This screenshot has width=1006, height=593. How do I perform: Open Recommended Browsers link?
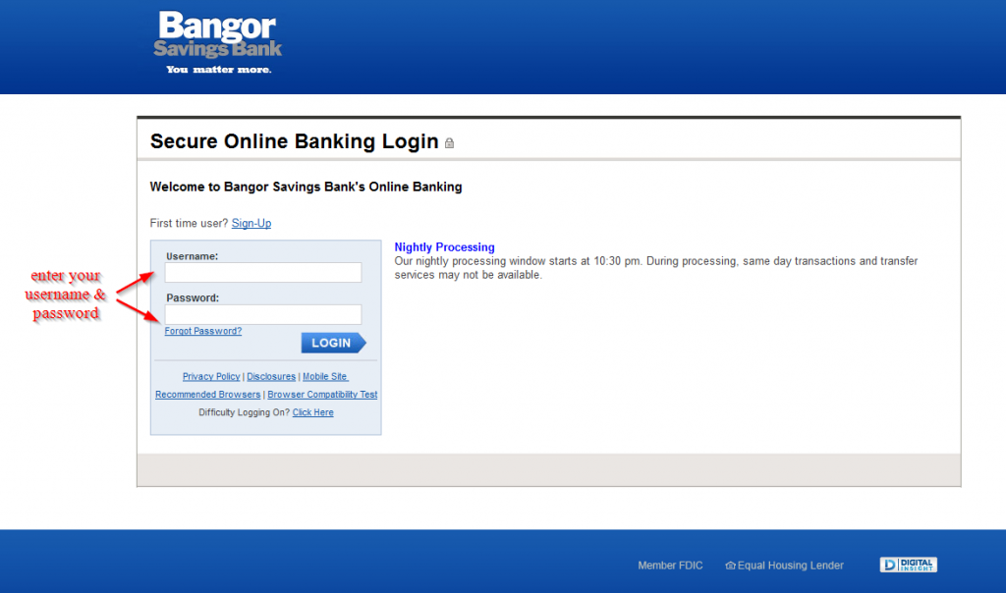(208, 395)
